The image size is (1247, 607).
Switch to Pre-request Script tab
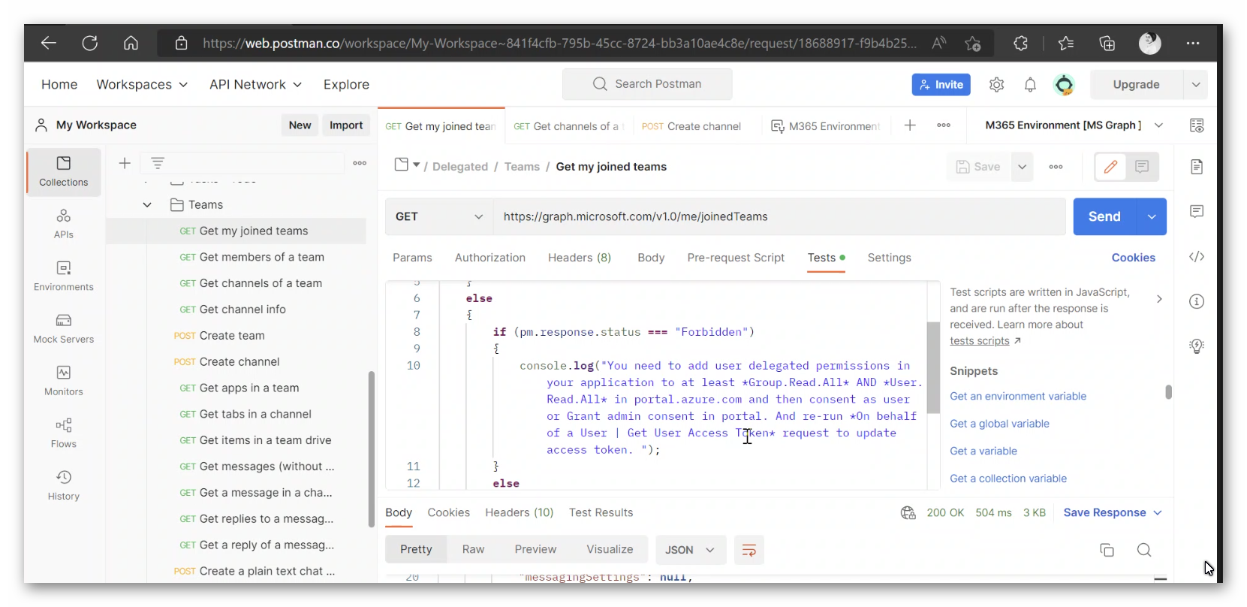click(x=736, y=258)
